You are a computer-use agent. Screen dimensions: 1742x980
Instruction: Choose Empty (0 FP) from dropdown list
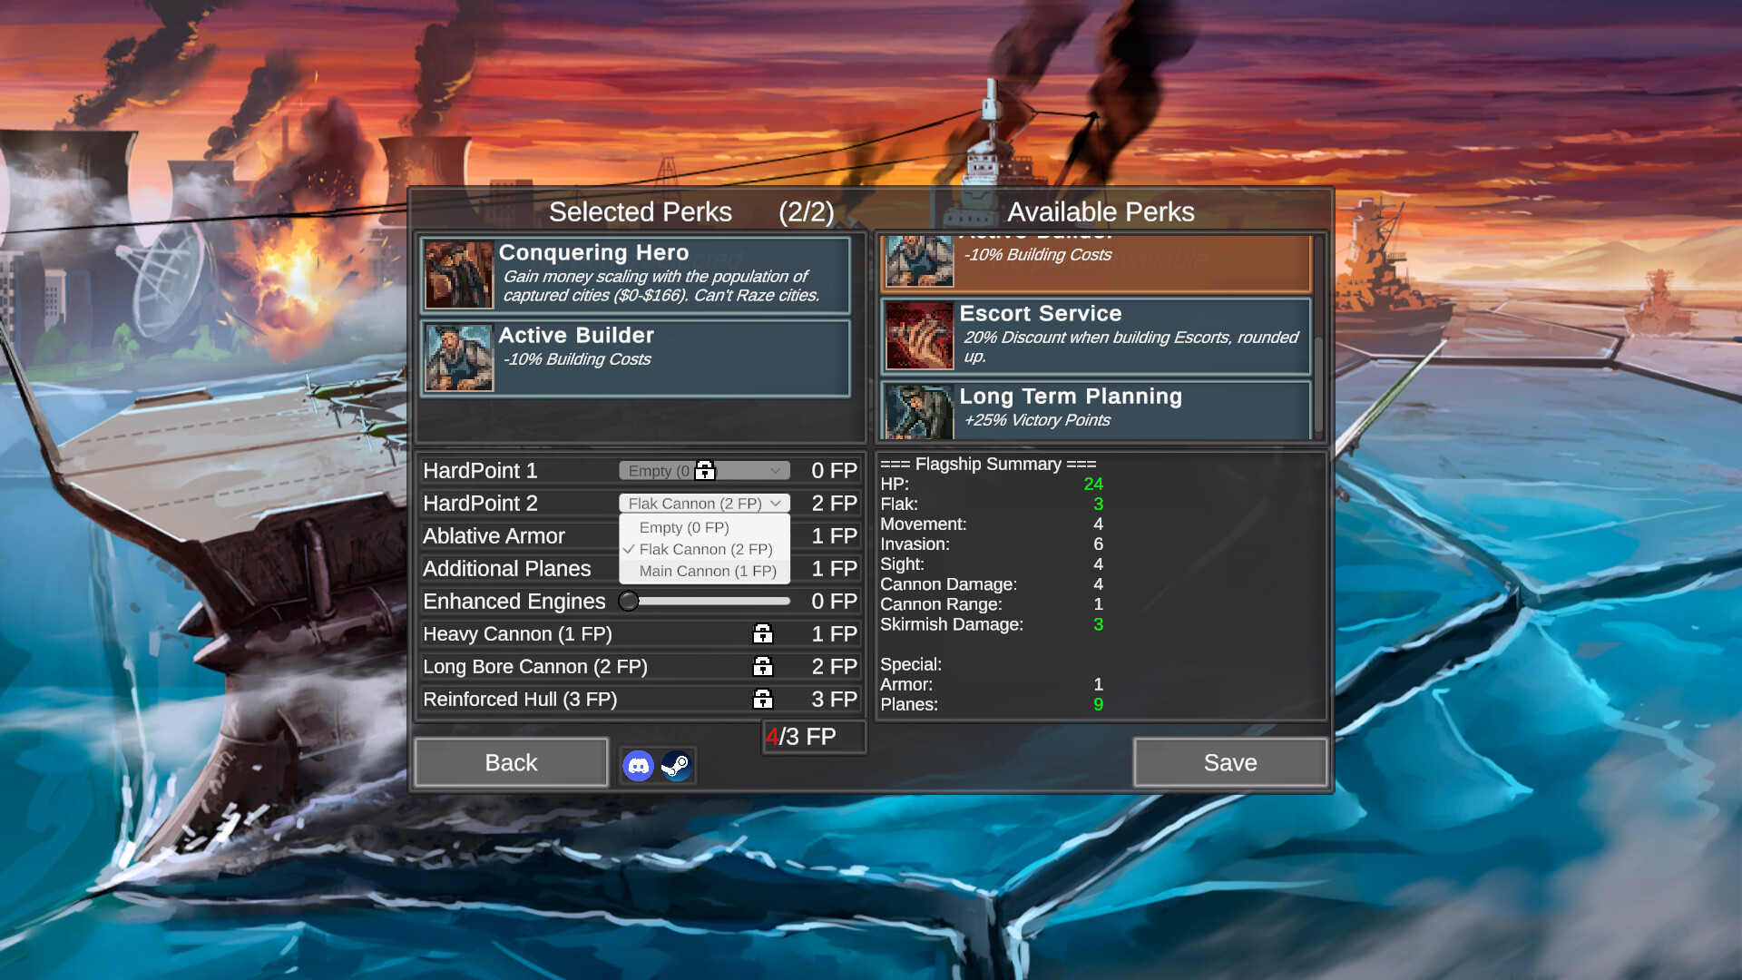(x=704, y=527)
